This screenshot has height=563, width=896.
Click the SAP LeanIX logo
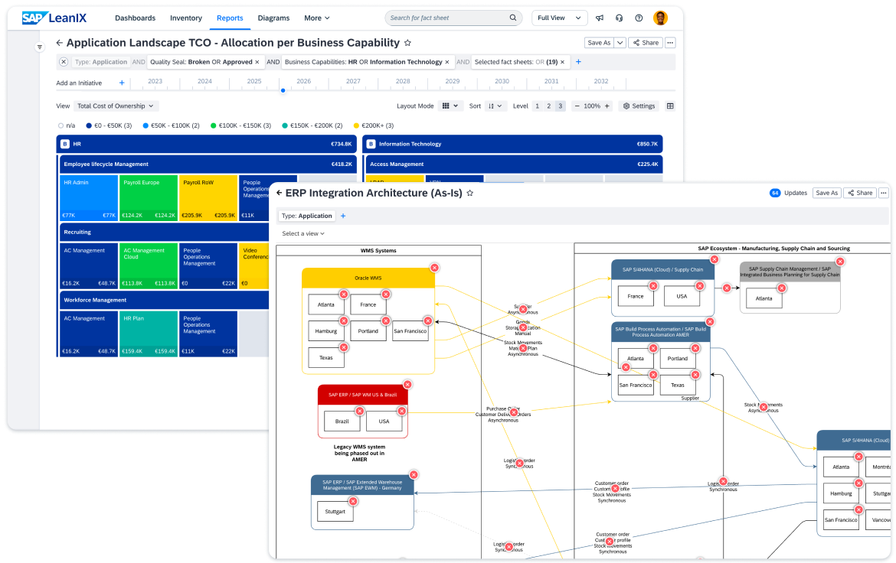point(54,18)
